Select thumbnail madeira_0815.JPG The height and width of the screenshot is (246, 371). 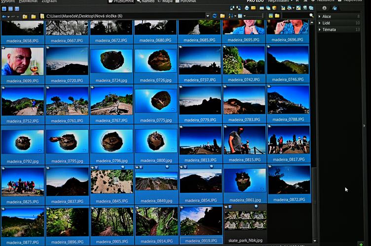coord(245,140)
